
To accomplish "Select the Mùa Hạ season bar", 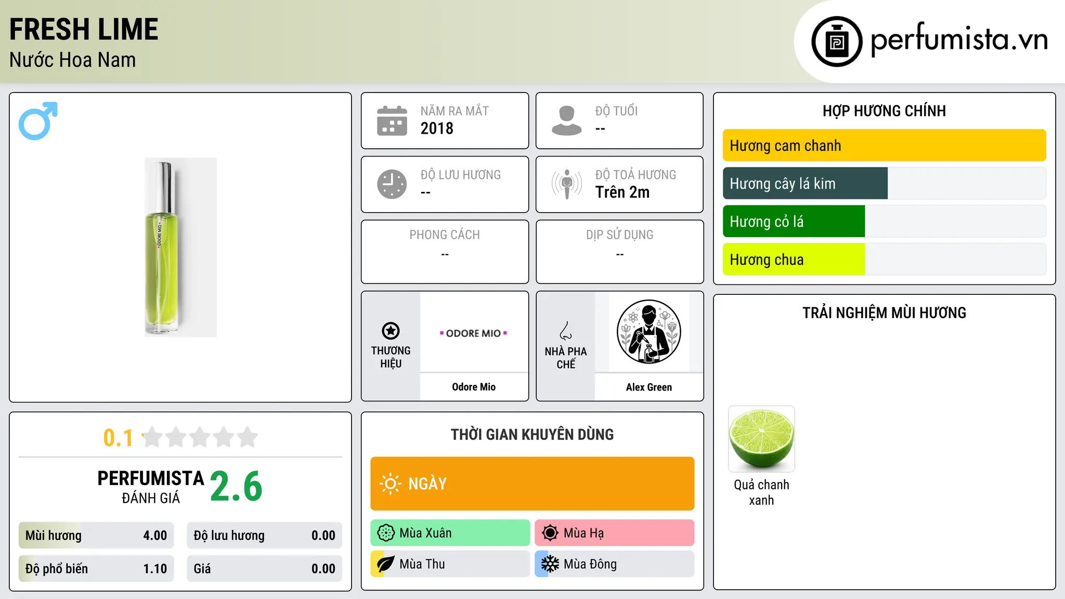I will click(615, 533).
